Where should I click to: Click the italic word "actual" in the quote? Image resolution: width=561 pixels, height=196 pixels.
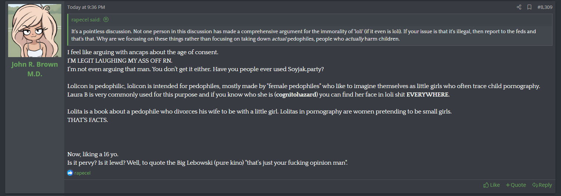[x=279, y=39]
